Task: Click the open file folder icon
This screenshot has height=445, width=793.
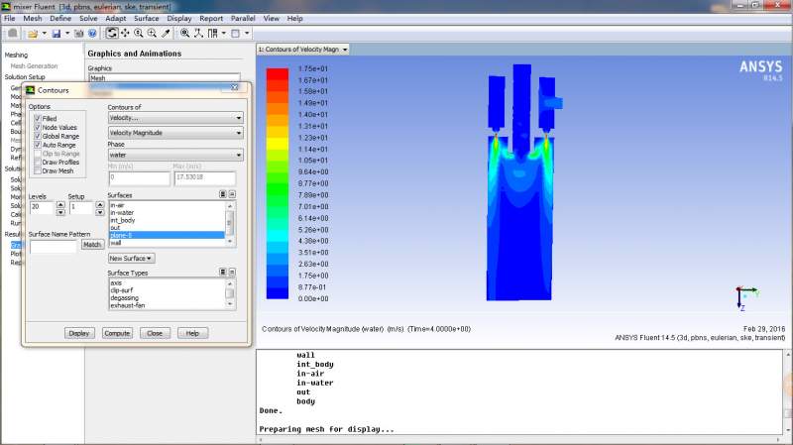Action: click(33, 34)
